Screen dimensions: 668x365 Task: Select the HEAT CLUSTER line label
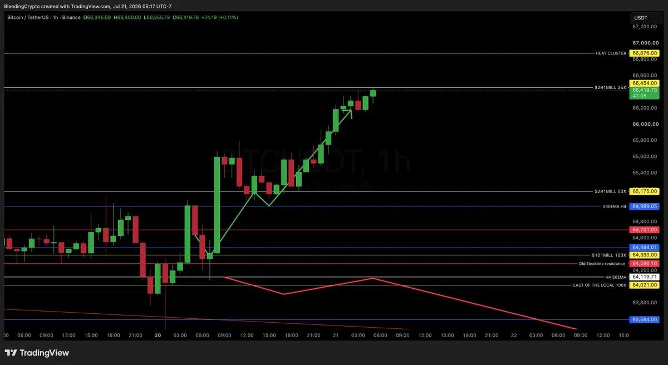click(x=611, y=53)
